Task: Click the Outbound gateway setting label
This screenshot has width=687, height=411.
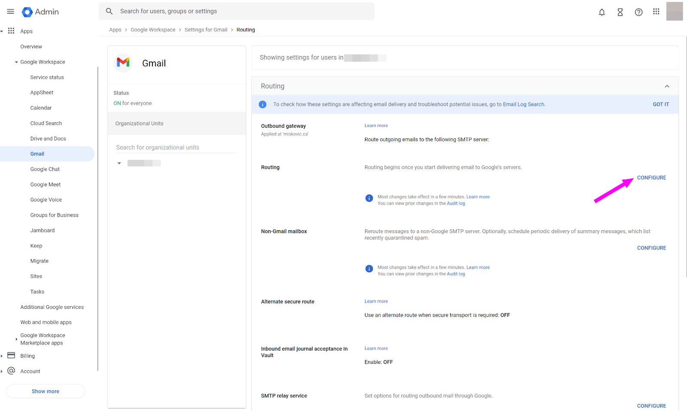Action: [283, 126]
